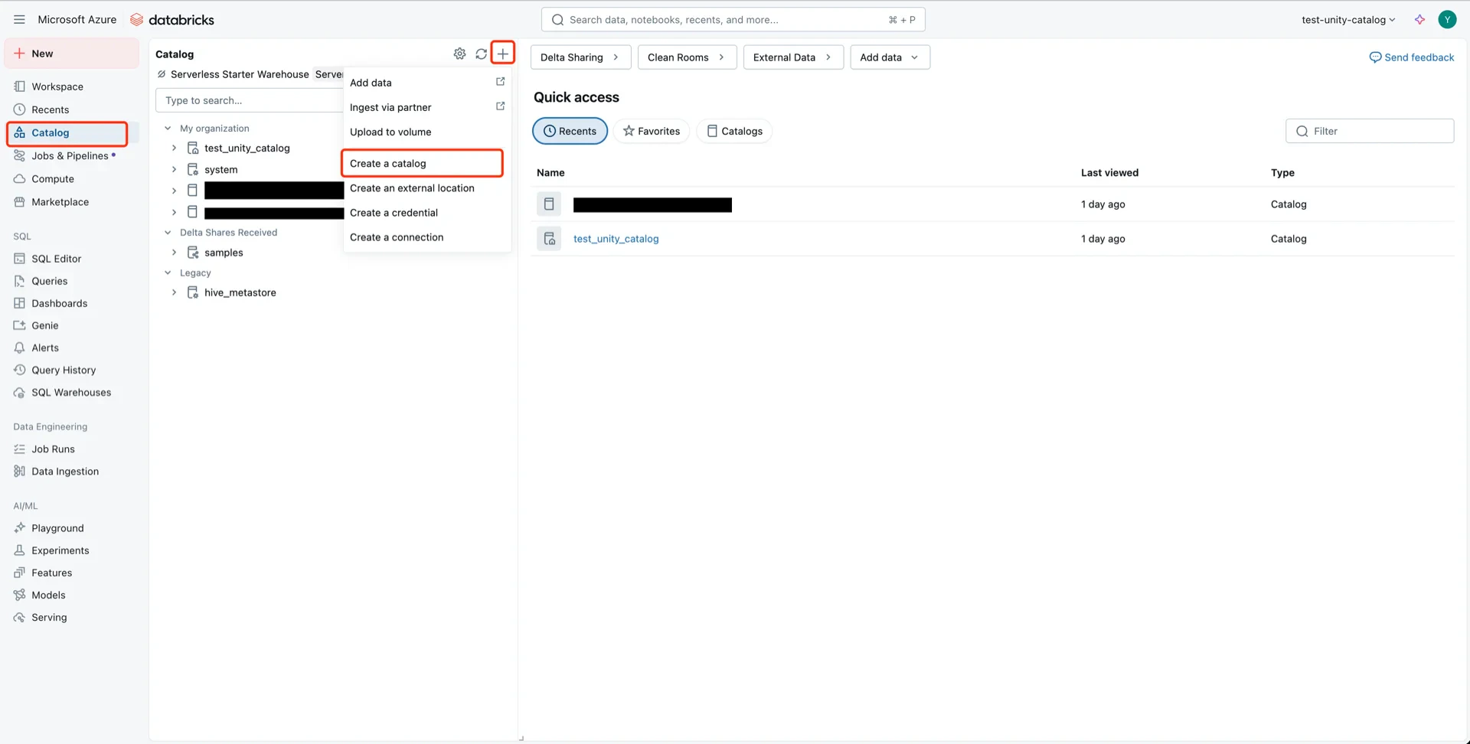This screenshot has height=744, width=1470.
Task: Expand hive_metastore tree node
Action: click(174, 292)
